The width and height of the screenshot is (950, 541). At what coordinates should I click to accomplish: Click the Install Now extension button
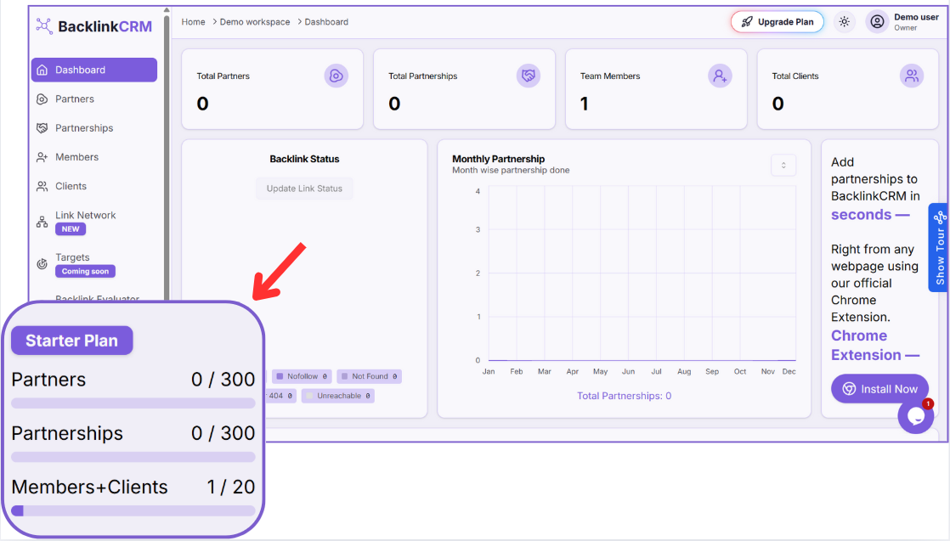click(x=879, y=389)
